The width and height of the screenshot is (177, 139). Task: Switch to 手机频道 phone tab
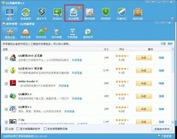click(x=72, y=34)
